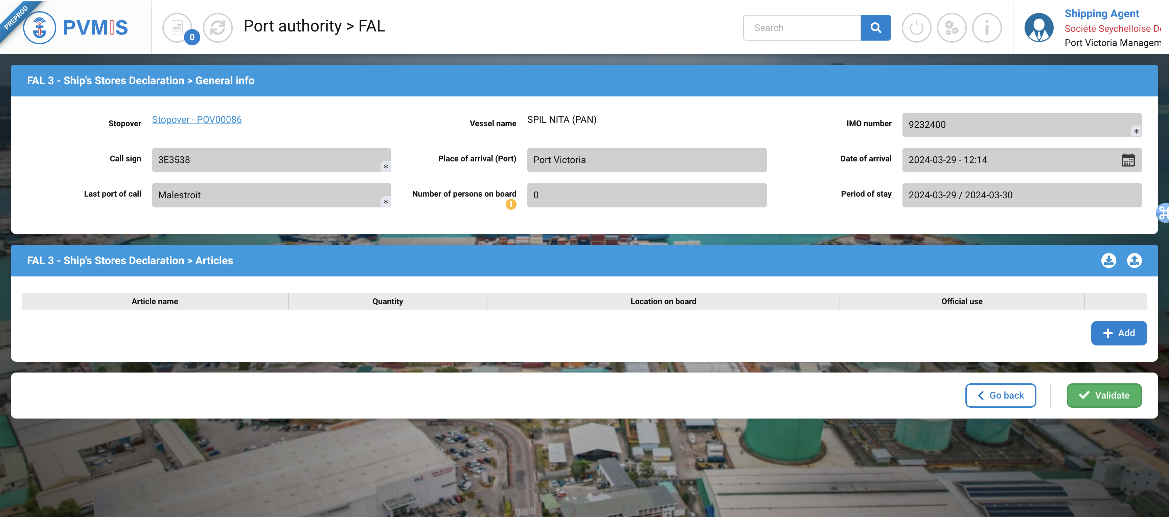Click the persons on board warning icon
The height and width of the screenshot is (517, 1169).
tap(510, 205)
